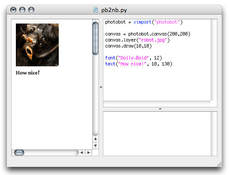Click the vertical scrollbar thumb of canvas pane

(95, 39)
